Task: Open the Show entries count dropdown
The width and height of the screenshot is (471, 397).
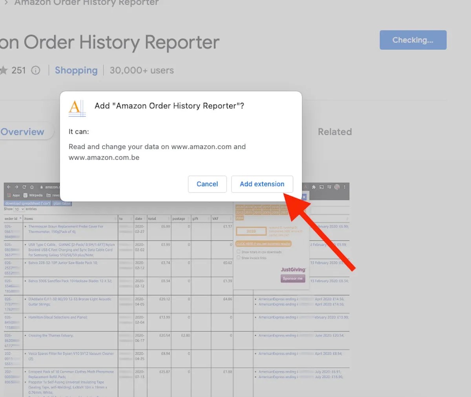Action: [x=19, y=209]
